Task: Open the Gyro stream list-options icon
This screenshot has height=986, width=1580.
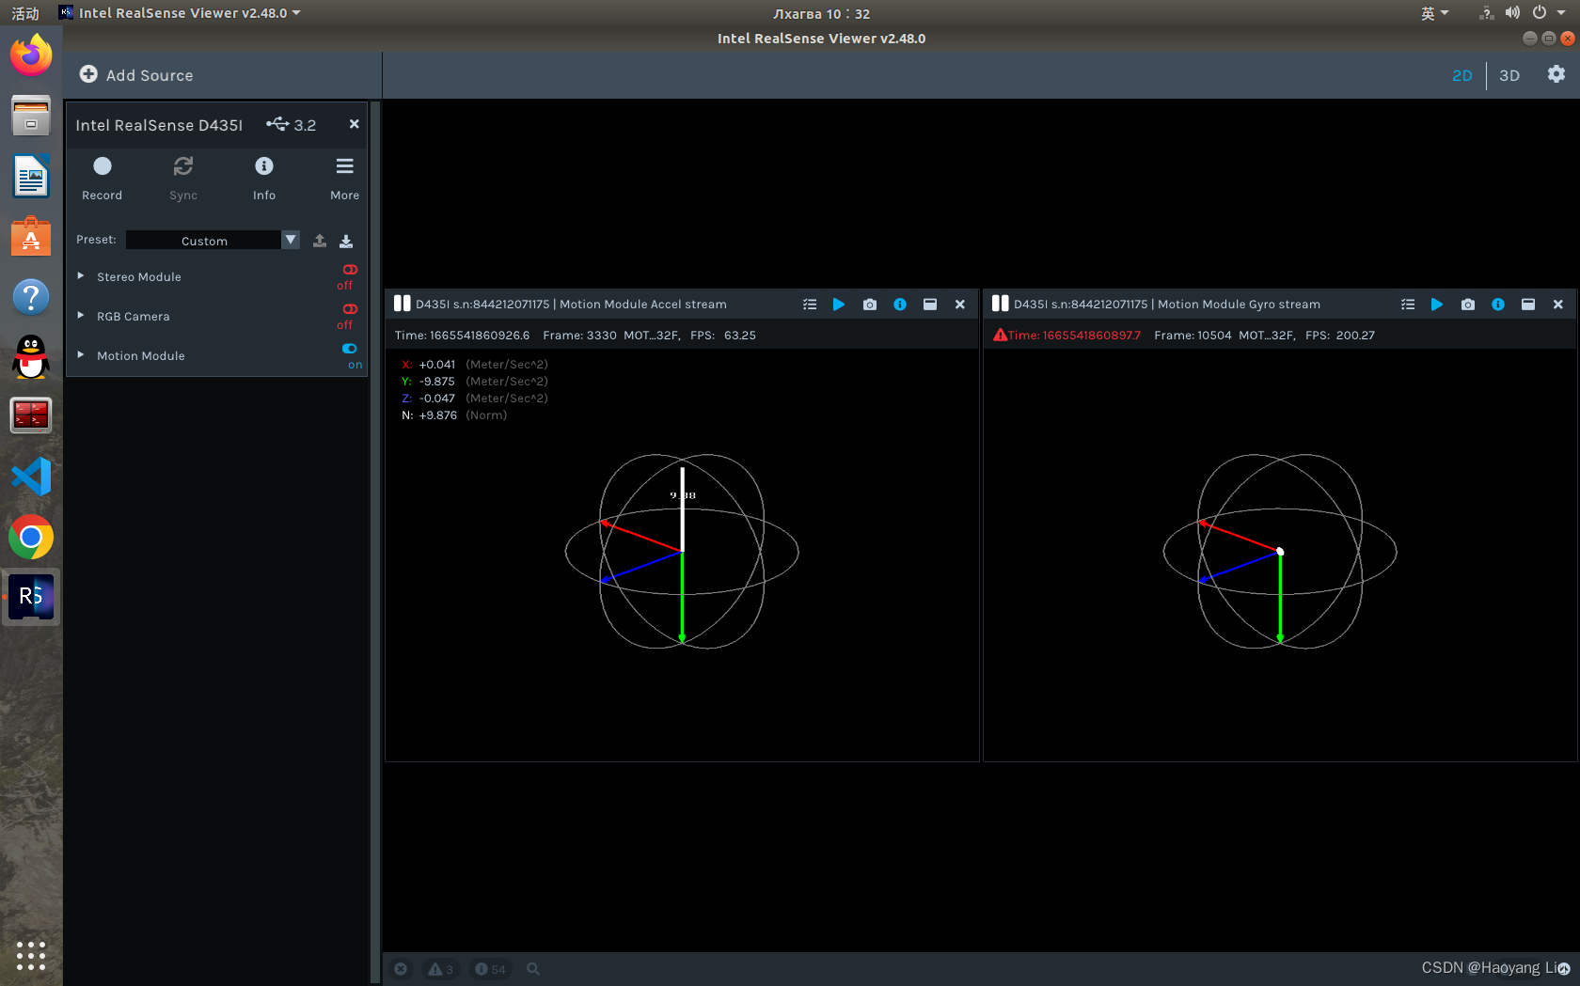Action: (x=1408, y=305)
